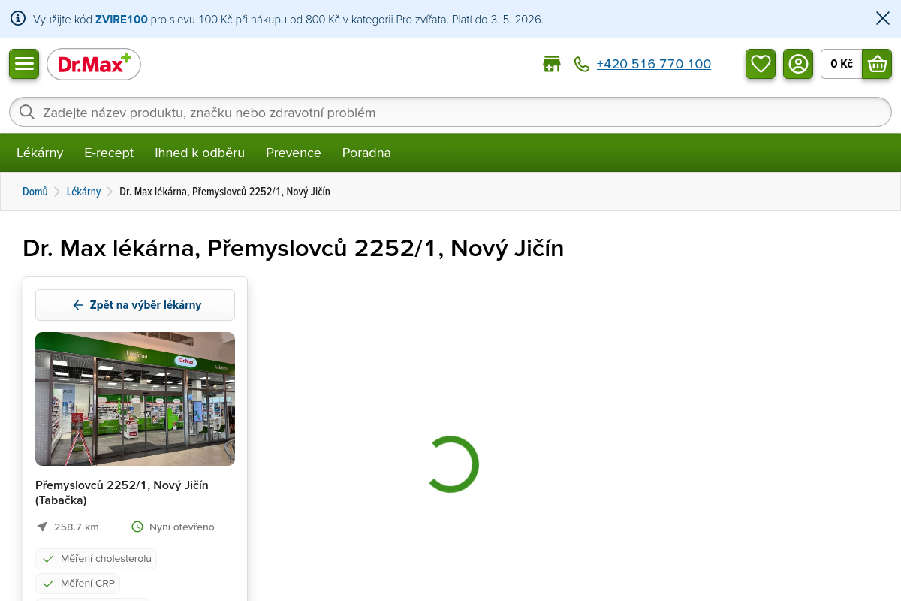This screenshot has height=601, width=901.
Task: Close the ZVIRE100 promo banner
Action: 883,19
